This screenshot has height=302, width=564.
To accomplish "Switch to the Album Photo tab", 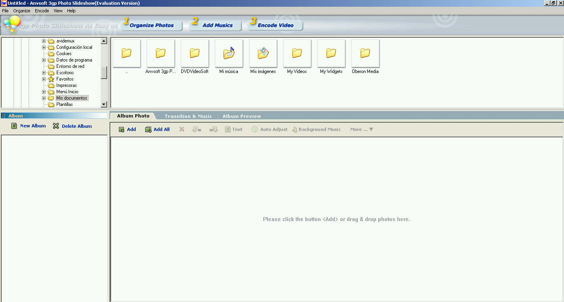I will click(133, 116).
